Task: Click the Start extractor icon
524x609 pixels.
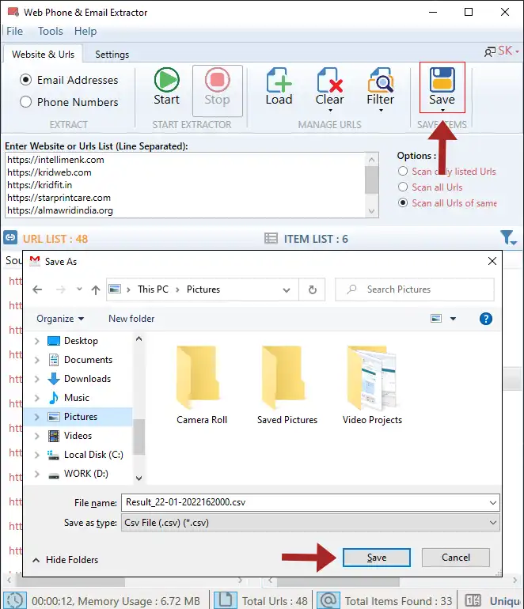Action: click(167, 80)
